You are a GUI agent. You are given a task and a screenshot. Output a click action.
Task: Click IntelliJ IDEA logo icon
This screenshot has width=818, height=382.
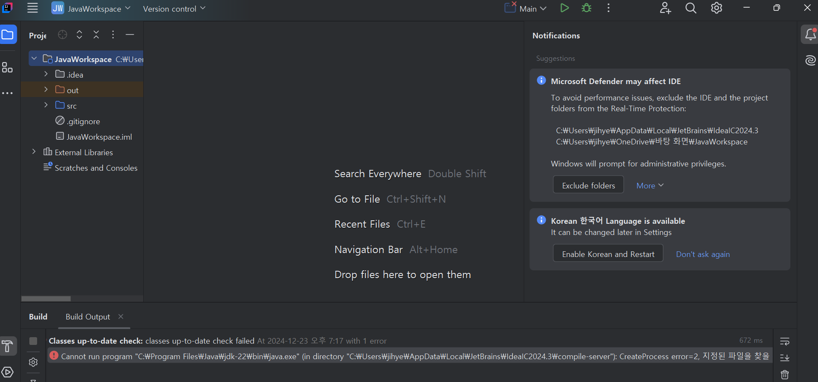coord(7,7)
